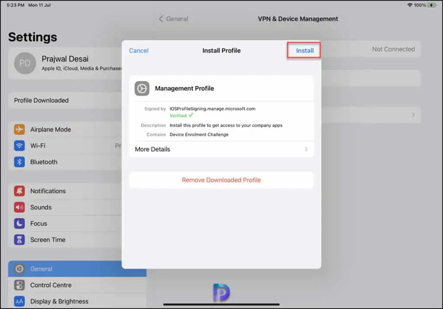The height and width of the screenshot is (309, 443).
Task: Click the profile description text
Action: pos(226,125)
